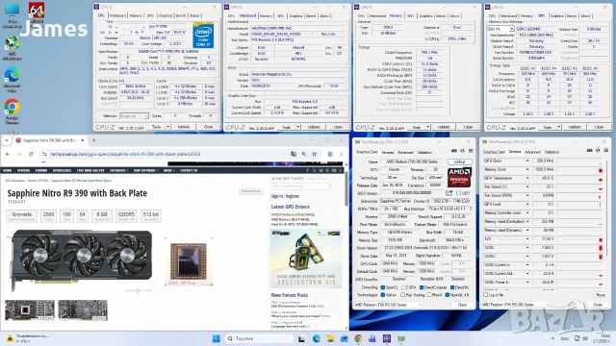Open hamburger menu in GPU-Z Sensors window
The height and width of the screenshot is (346, 616).
pos(606,150)
